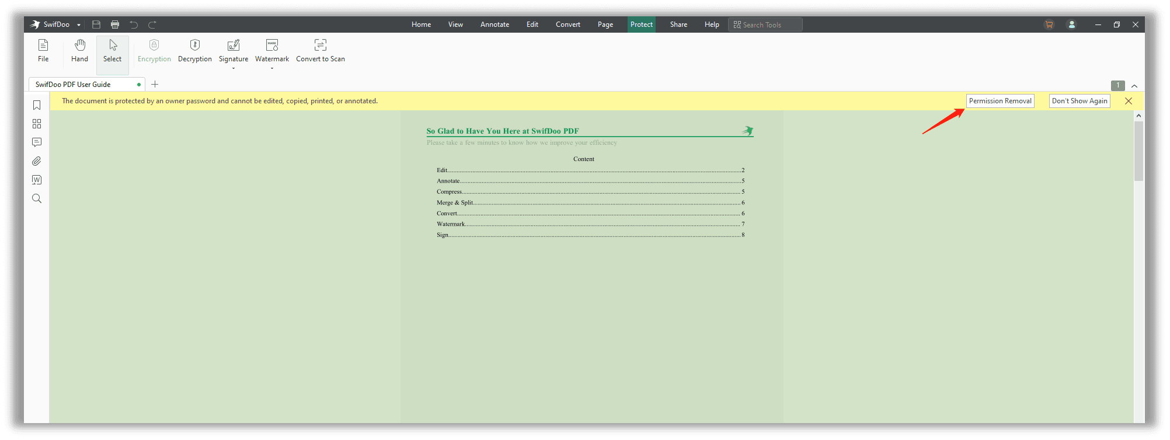Open the shopping cart icon
Viewport: 1170px width, 440px height.
(1049, 25)
